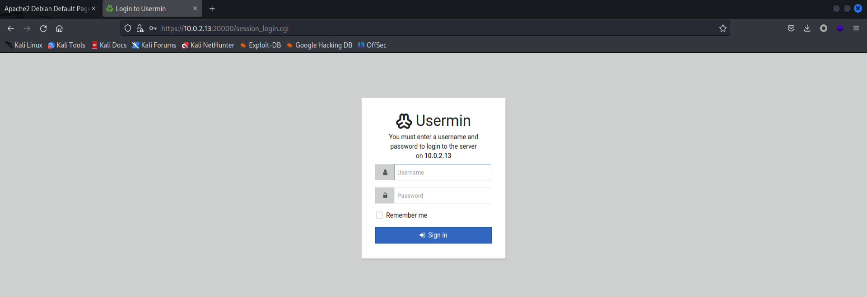
Task: Click the Username input field
Action: tap(442, 173)
